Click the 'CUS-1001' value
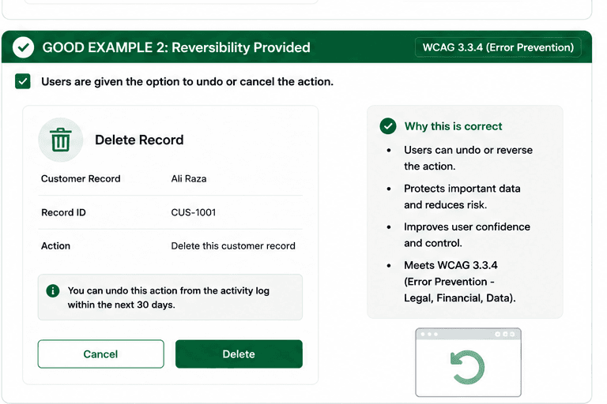Screen dimensions: 607x404 coord(194,212)
